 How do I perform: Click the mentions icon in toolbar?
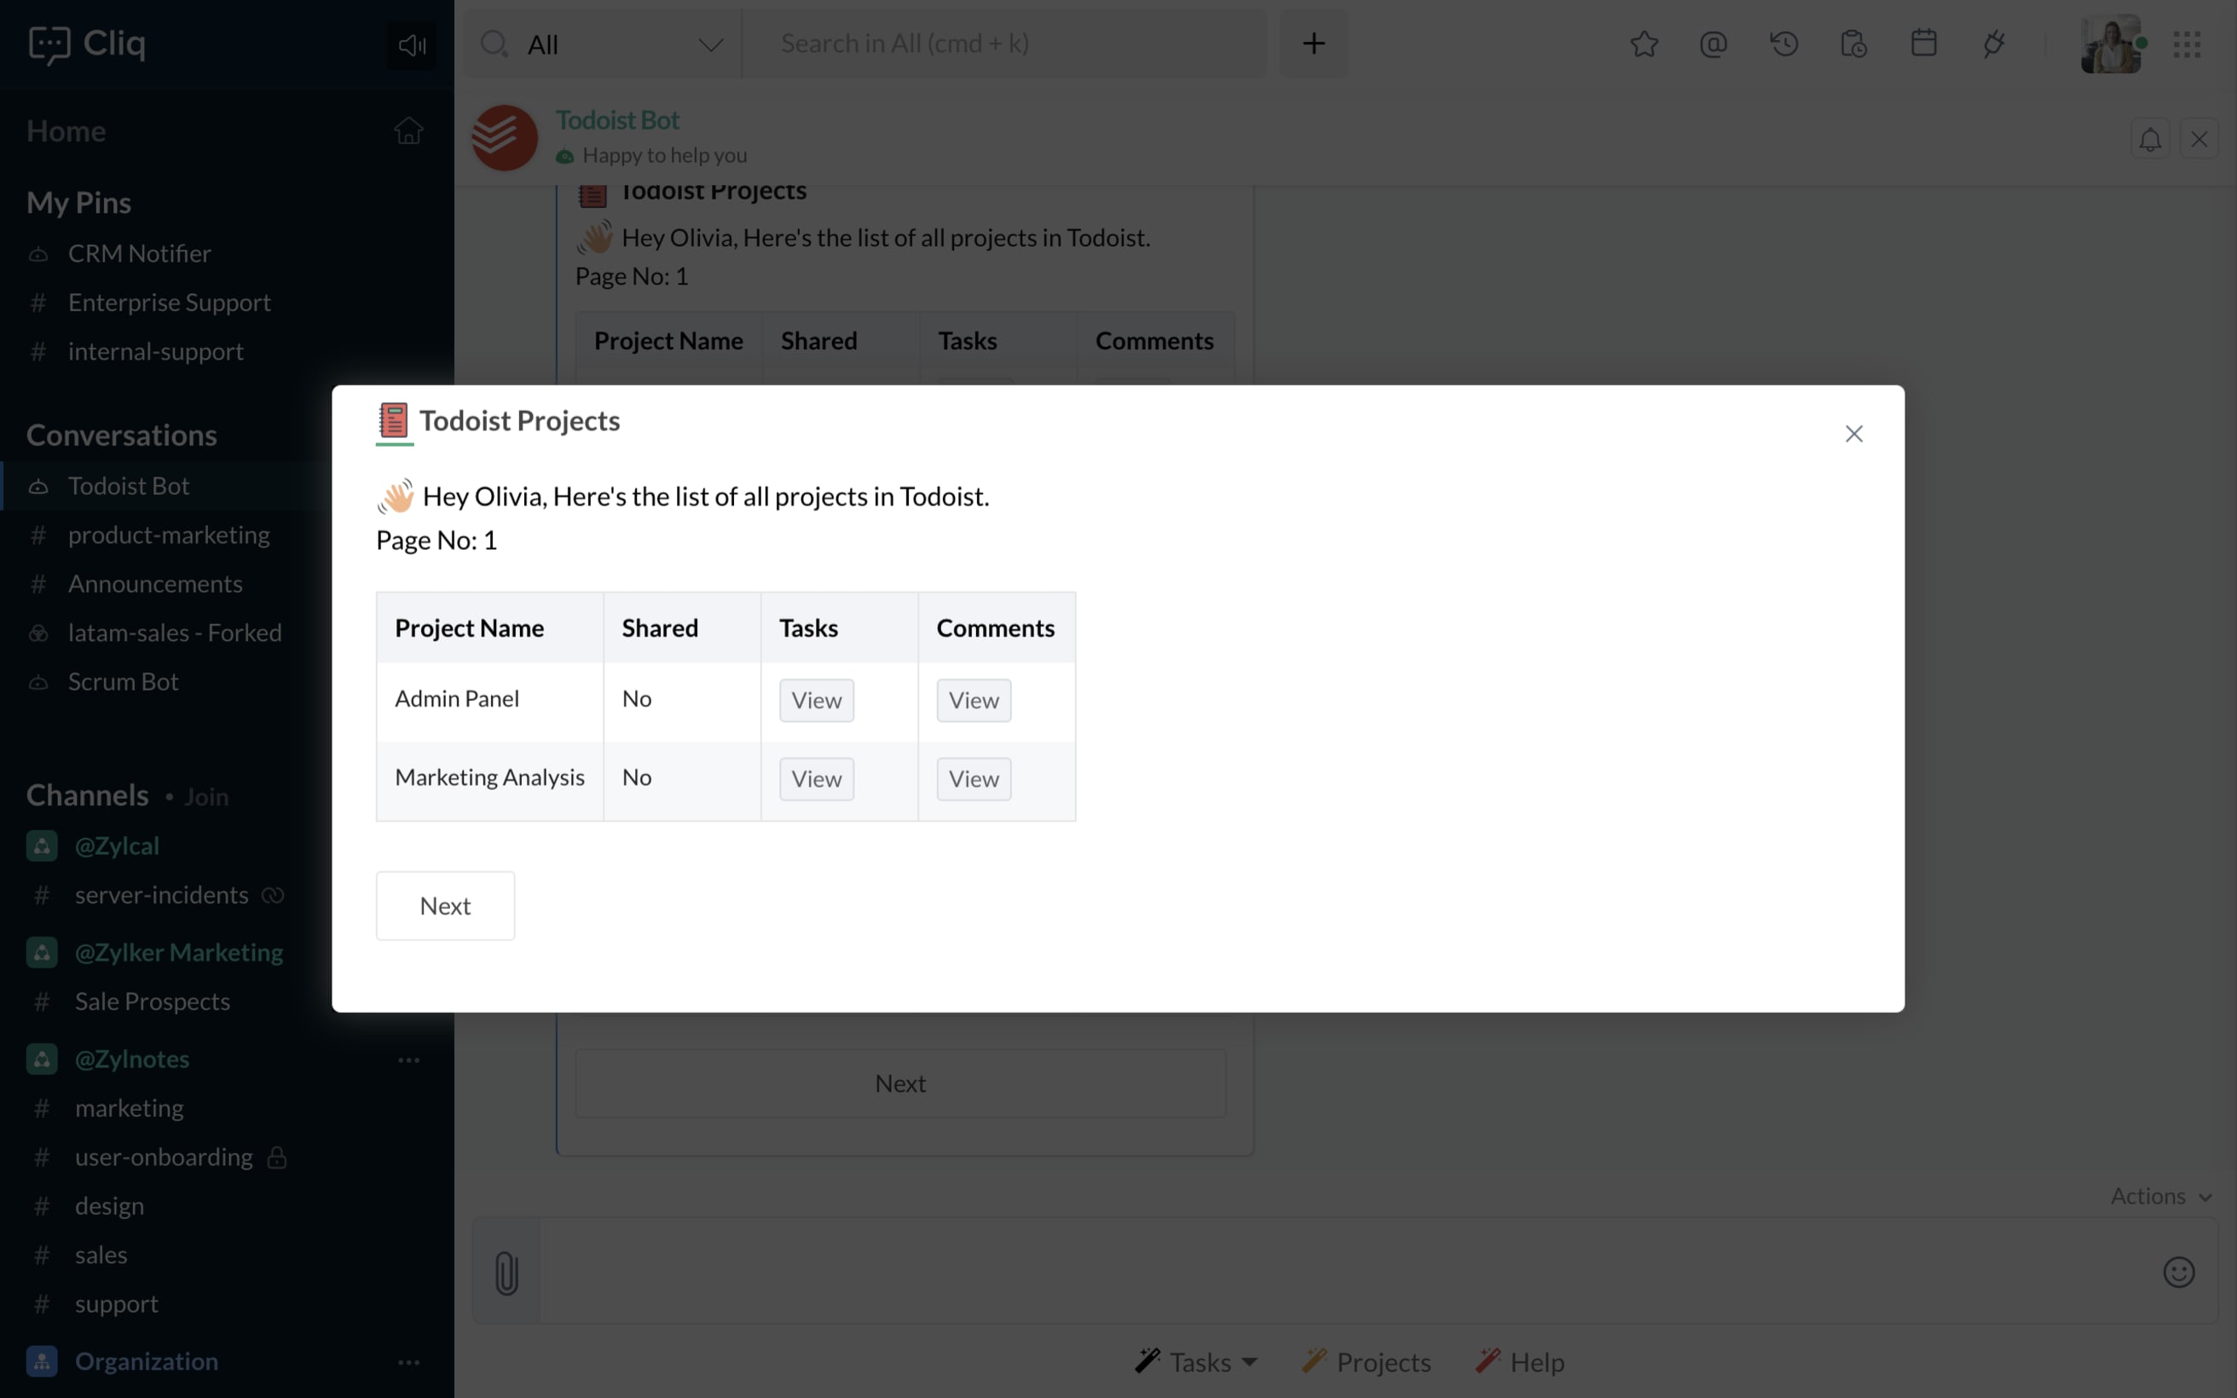point(1714,43)
